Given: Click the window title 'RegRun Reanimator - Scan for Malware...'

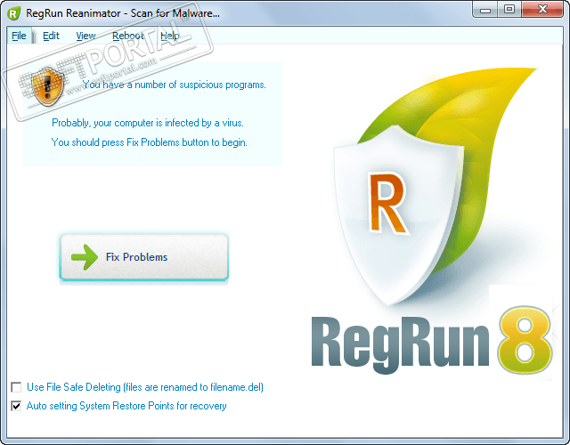Looking at the screenshot, I should (x=123, y=13).
